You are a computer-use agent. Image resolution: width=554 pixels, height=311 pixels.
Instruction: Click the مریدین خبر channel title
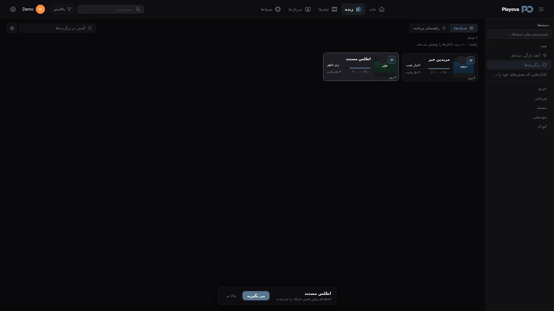pyautogui.click(x=439, y=59)
